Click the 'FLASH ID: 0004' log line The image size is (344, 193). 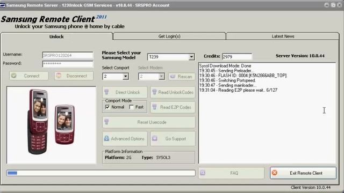point(243,75)
